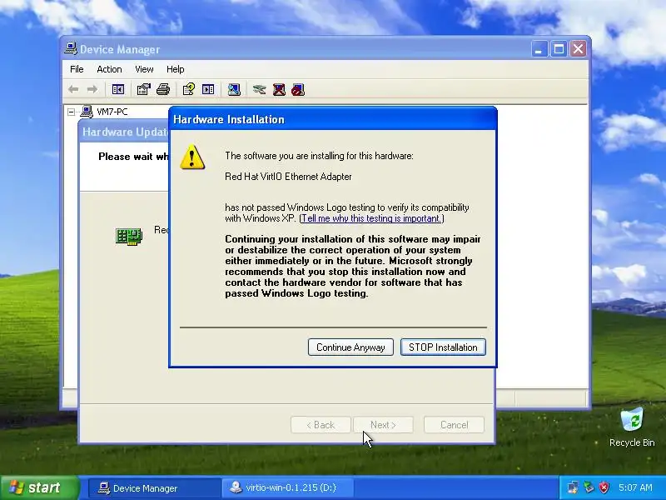The height and width of the screenshot is (500, 666).
Task: Click the Disable device toolbar icon
Action: pyautogui.click(x=298, y=89)
